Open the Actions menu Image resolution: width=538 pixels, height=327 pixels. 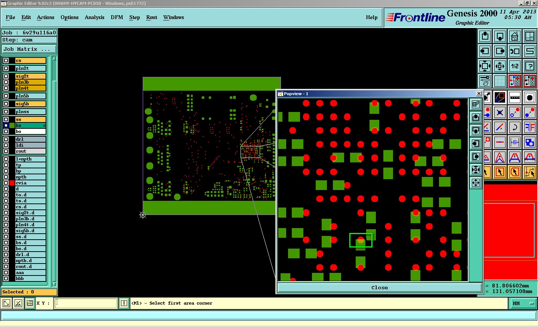click(46, 17)
